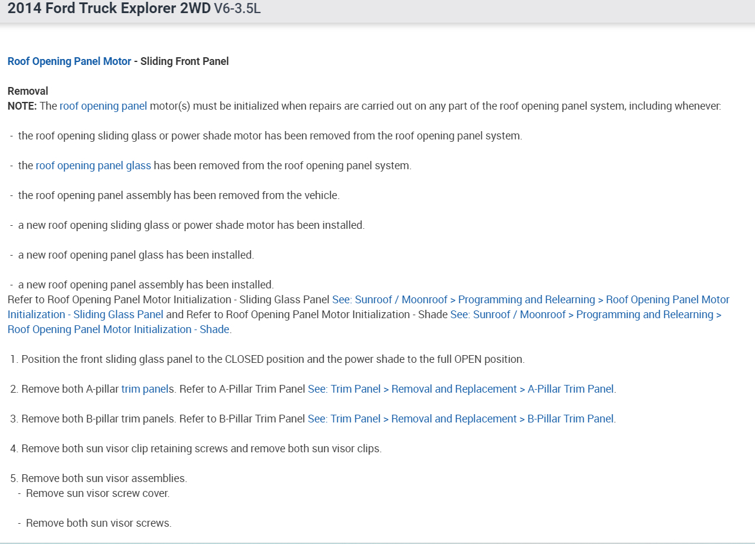Open the 'See:' A-Pillar Trim Panel removal link
The height and width of the screenshot is (544, 755).
461,389
